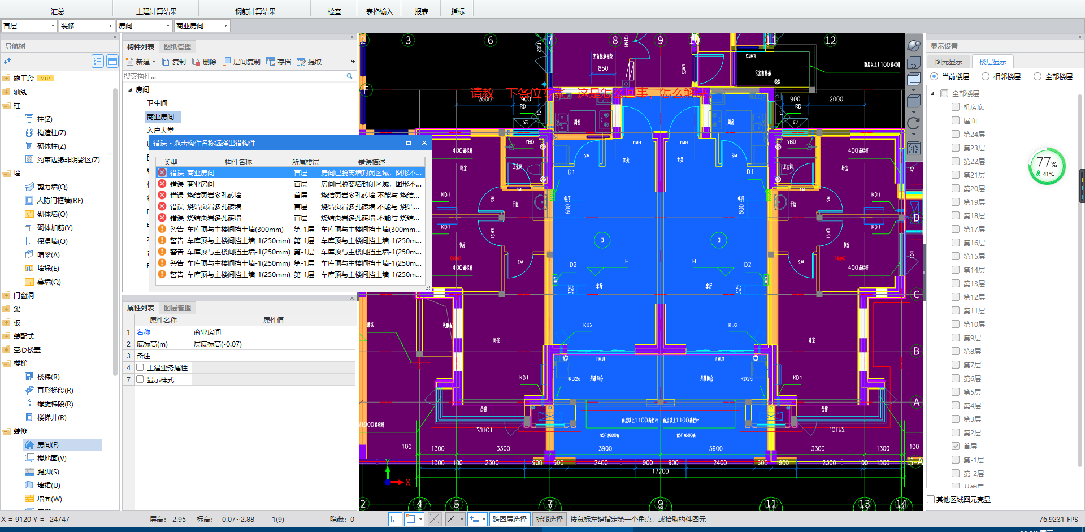Click the first 错误 商业房间 row
The image size is (1085, 532).
coord(289,172)
